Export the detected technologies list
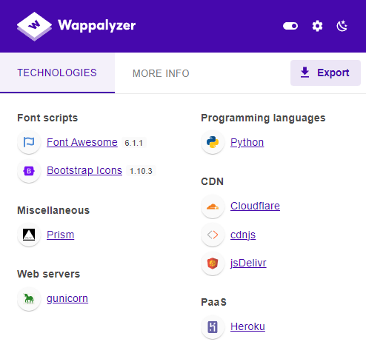 click(325, 73)
